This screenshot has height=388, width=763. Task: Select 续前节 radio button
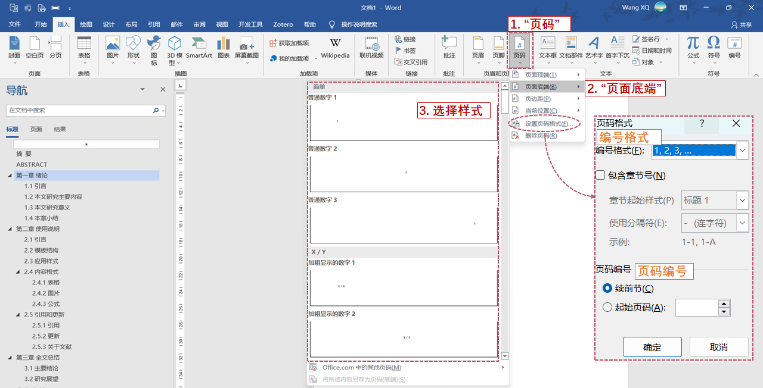[x=607, y=289]
